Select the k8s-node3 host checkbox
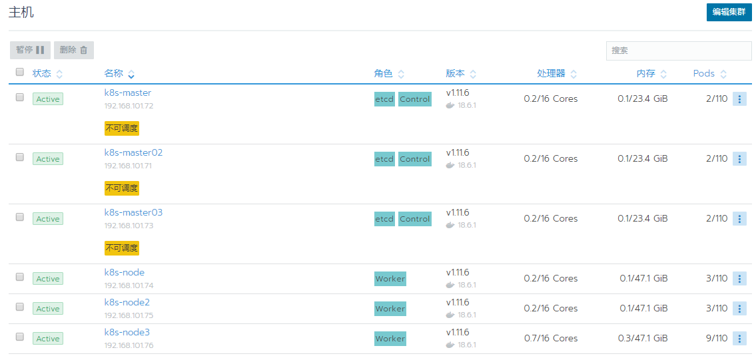Viewport: 756px width, 358px height. (x=20, y=336)
